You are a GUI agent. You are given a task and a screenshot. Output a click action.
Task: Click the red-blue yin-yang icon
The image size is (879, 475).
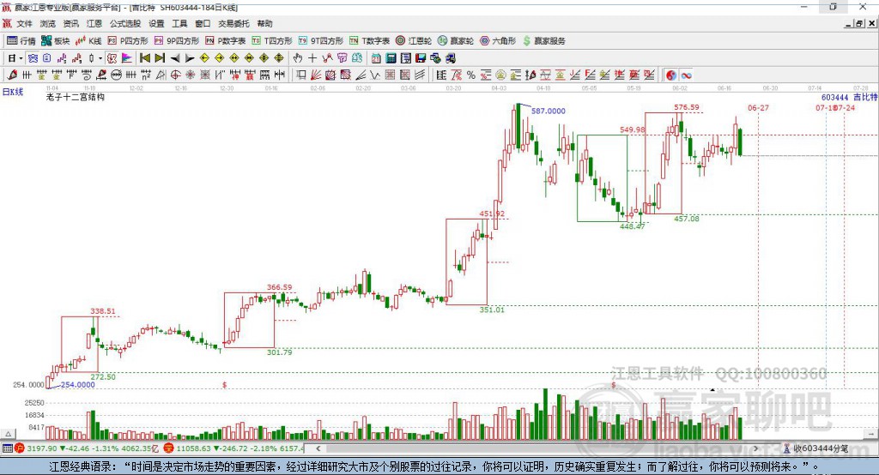pyautogui.click(x=671, y=75)
